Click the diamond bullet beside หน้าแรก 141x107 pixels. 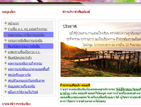[5, 23]
